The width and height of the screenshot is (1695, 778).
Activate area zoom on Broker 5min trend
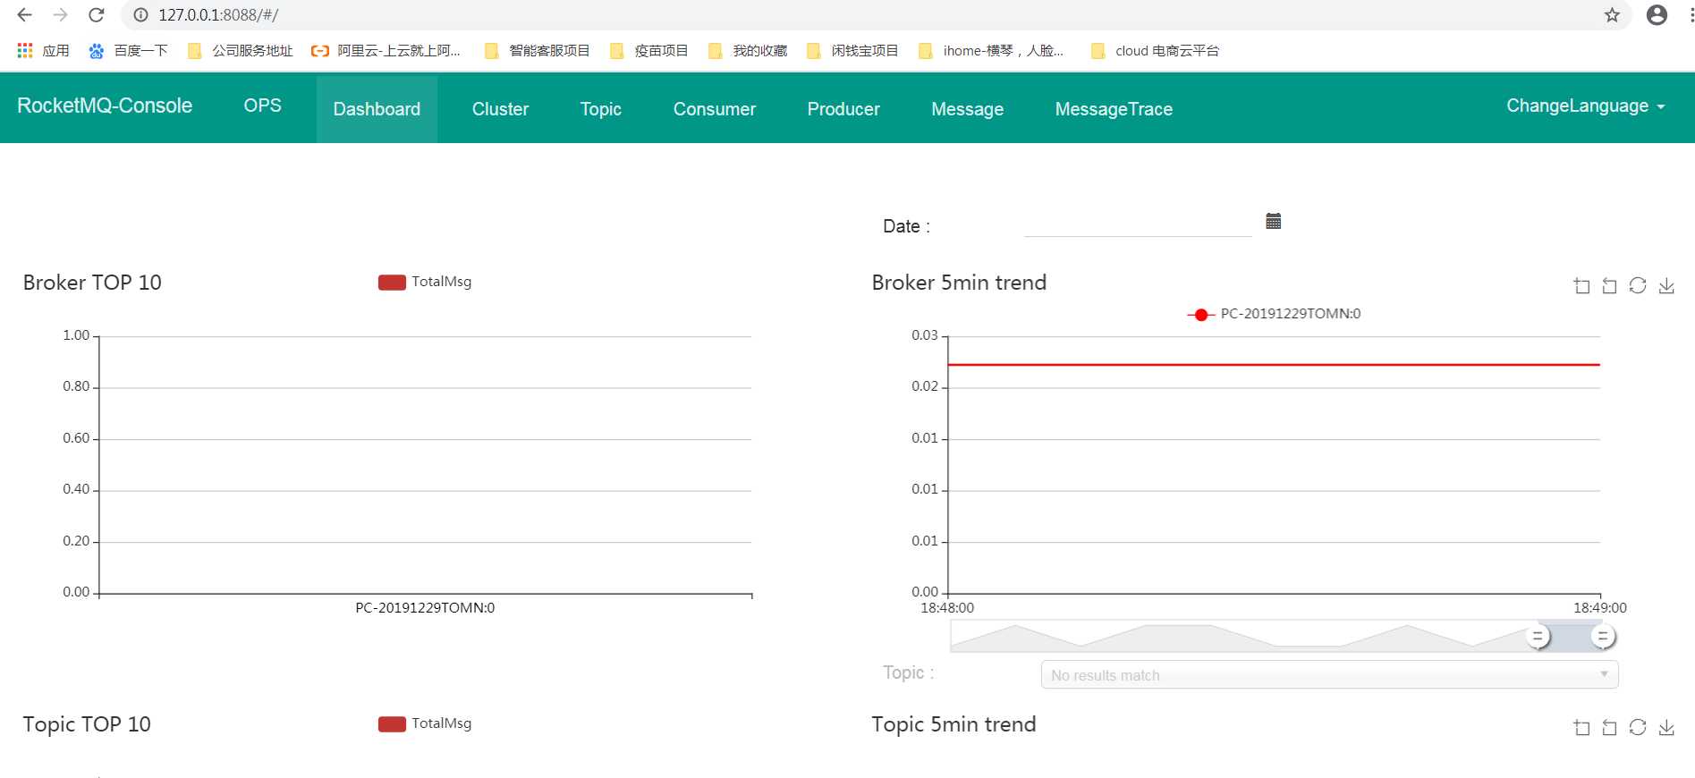pos(1581,286)
